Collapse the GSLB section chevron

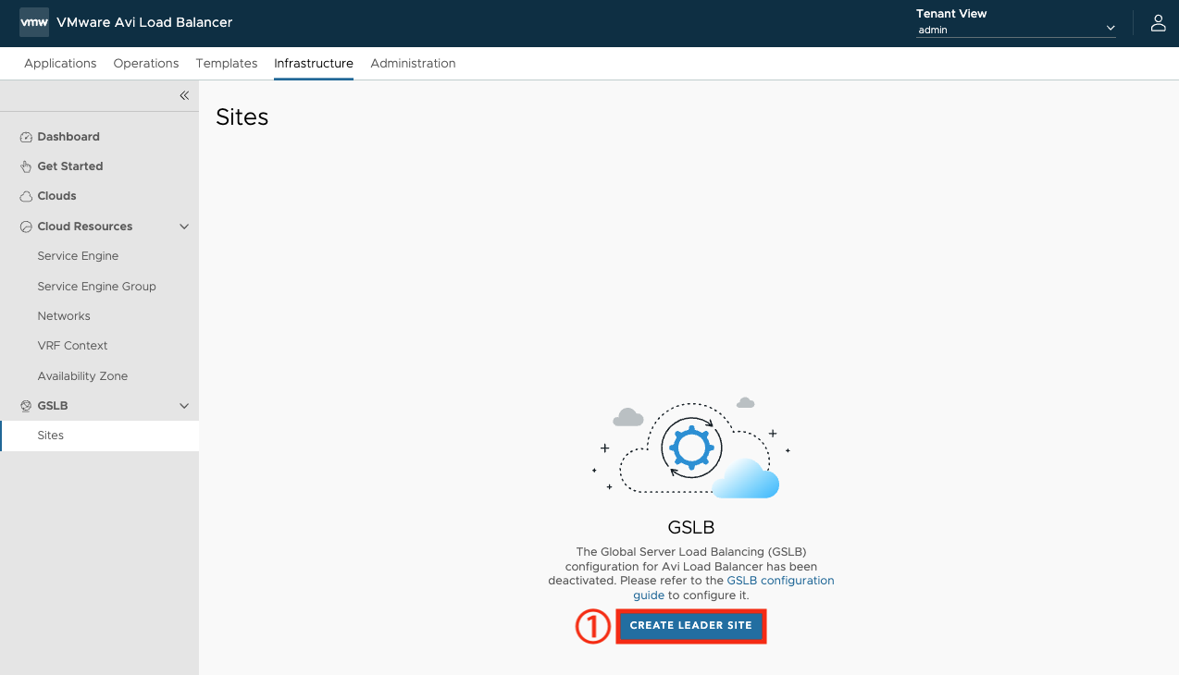[x=184, y=406]
